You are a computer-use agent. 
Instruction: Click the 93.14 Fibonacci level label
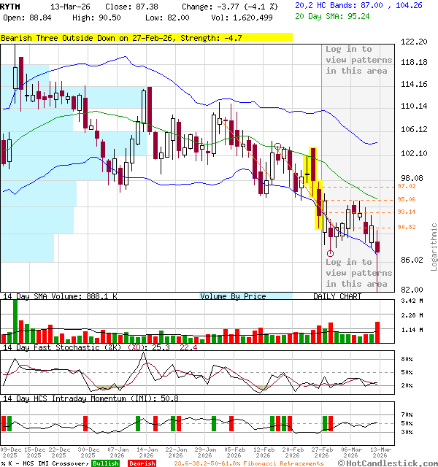407,212
